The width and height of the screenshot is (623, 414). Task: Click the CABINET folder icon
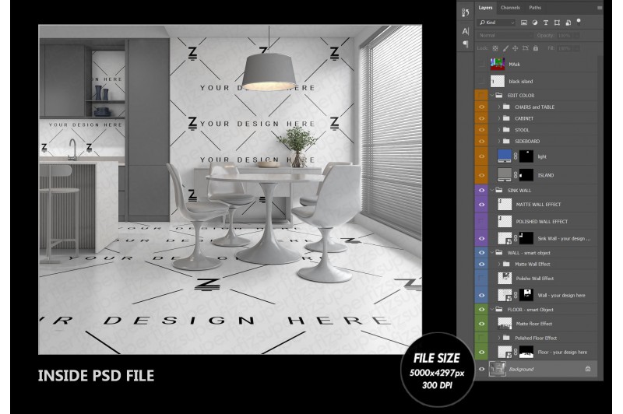point(506,118)
